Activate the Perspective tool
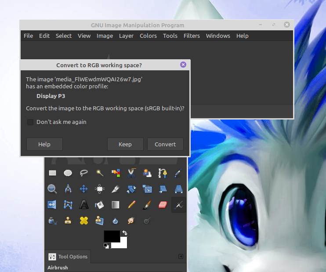326x272 pixels. click(x=178, y=189)
